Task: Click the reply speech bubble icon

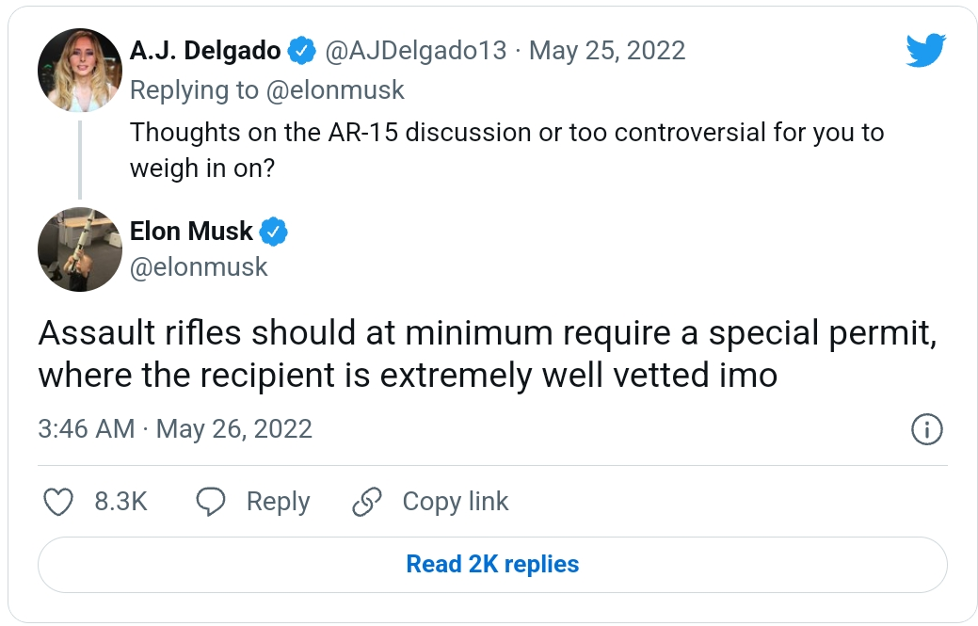Action: 210,503
